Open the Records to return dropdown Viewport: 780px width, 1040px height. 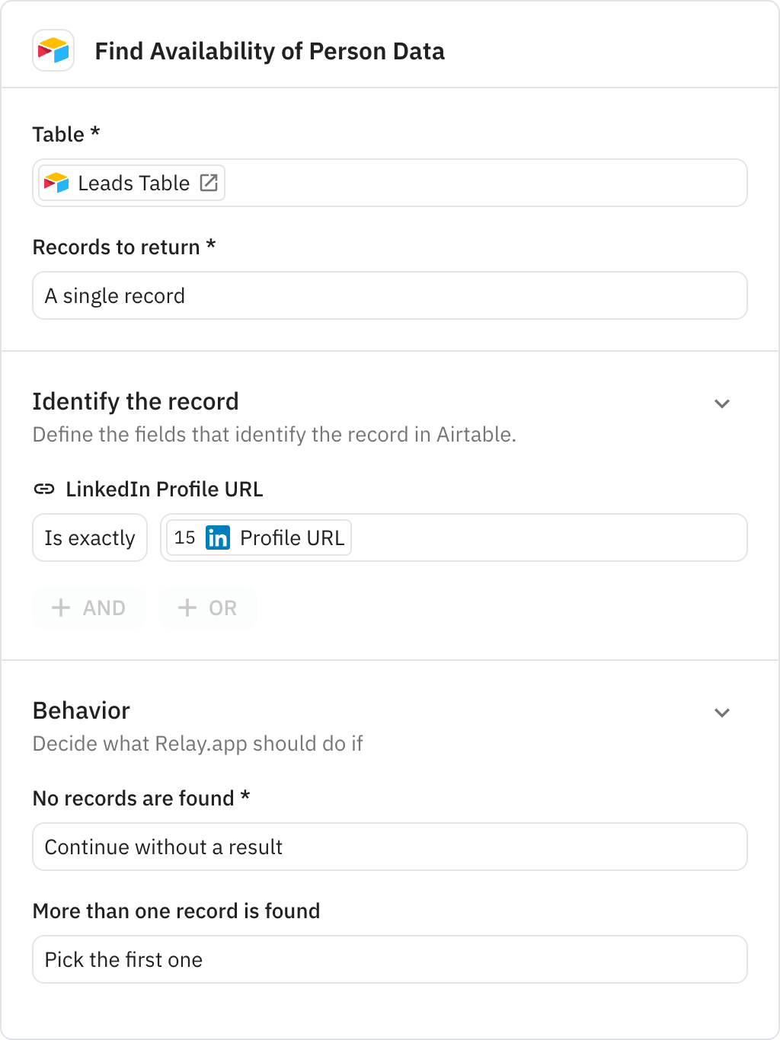[x=389, y=295]
